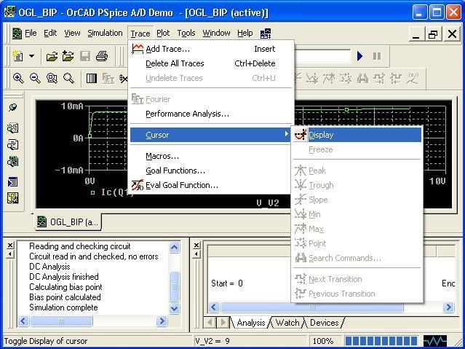This screenshot has height=349, width=465.
Task: Click the output log horizontal right arrow
Action: (162, 321)
